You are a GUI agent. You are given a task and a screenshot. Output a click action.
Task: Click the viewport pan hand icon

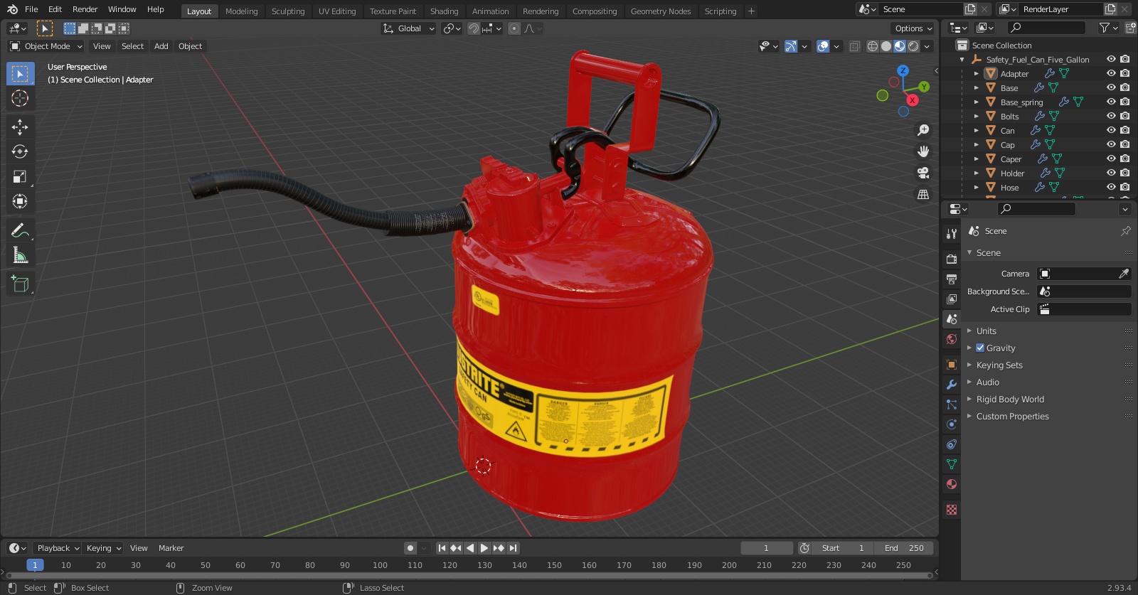[x=923, y=151]
